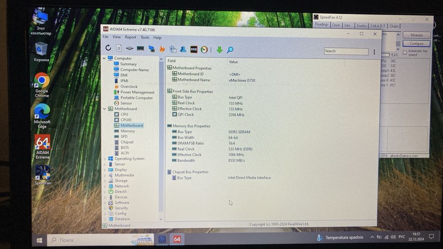Click the Report page icon in AIDA64 toolbar
Image resolution: width=443 pixels, height=249 pixels.
click(x=119, y=48)
